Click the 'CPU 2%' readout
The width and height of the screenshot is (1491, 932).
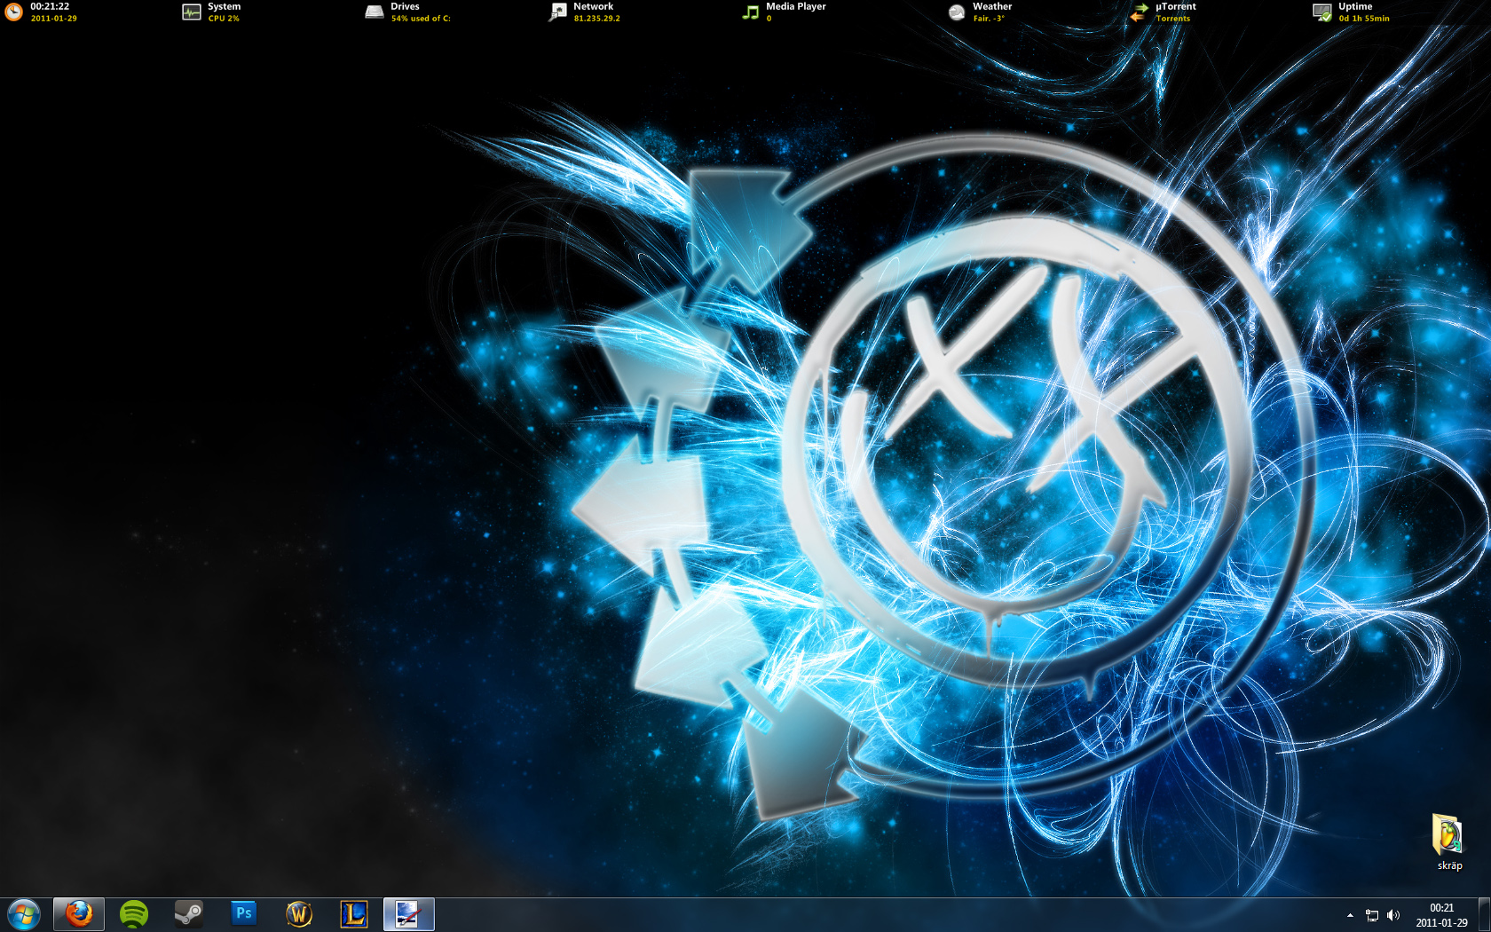[x=224, y=18]
